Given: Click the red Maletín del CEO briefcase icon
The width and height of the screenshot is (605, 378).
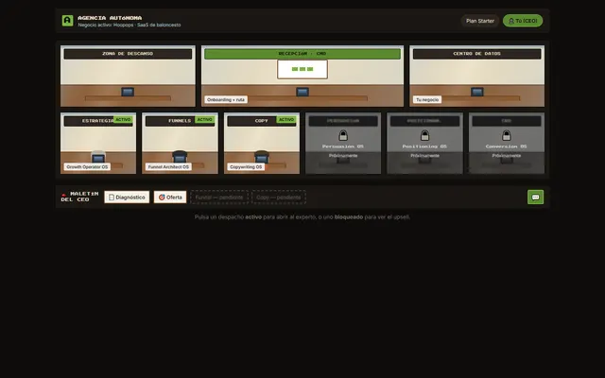Looking at the screenshot, I should pyautogui.click(x=63, y=195).
